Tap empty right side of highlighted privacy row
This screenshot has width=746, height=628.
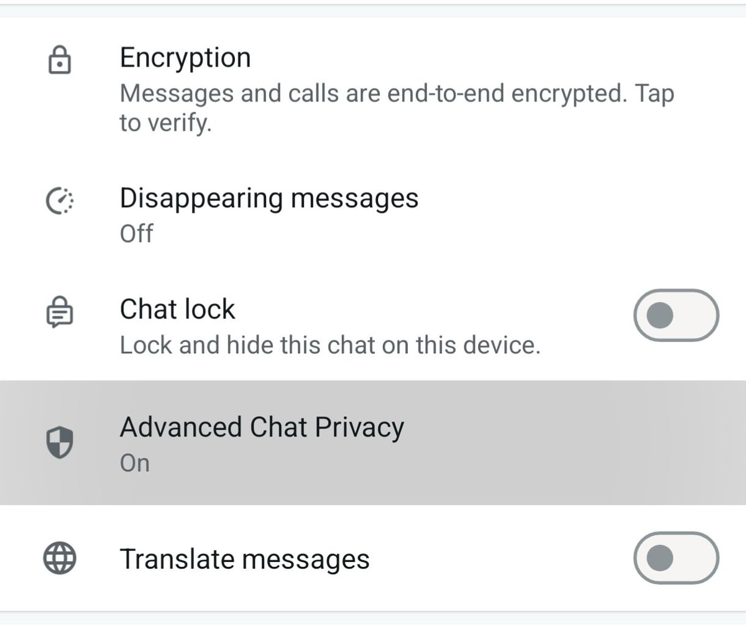591,442
